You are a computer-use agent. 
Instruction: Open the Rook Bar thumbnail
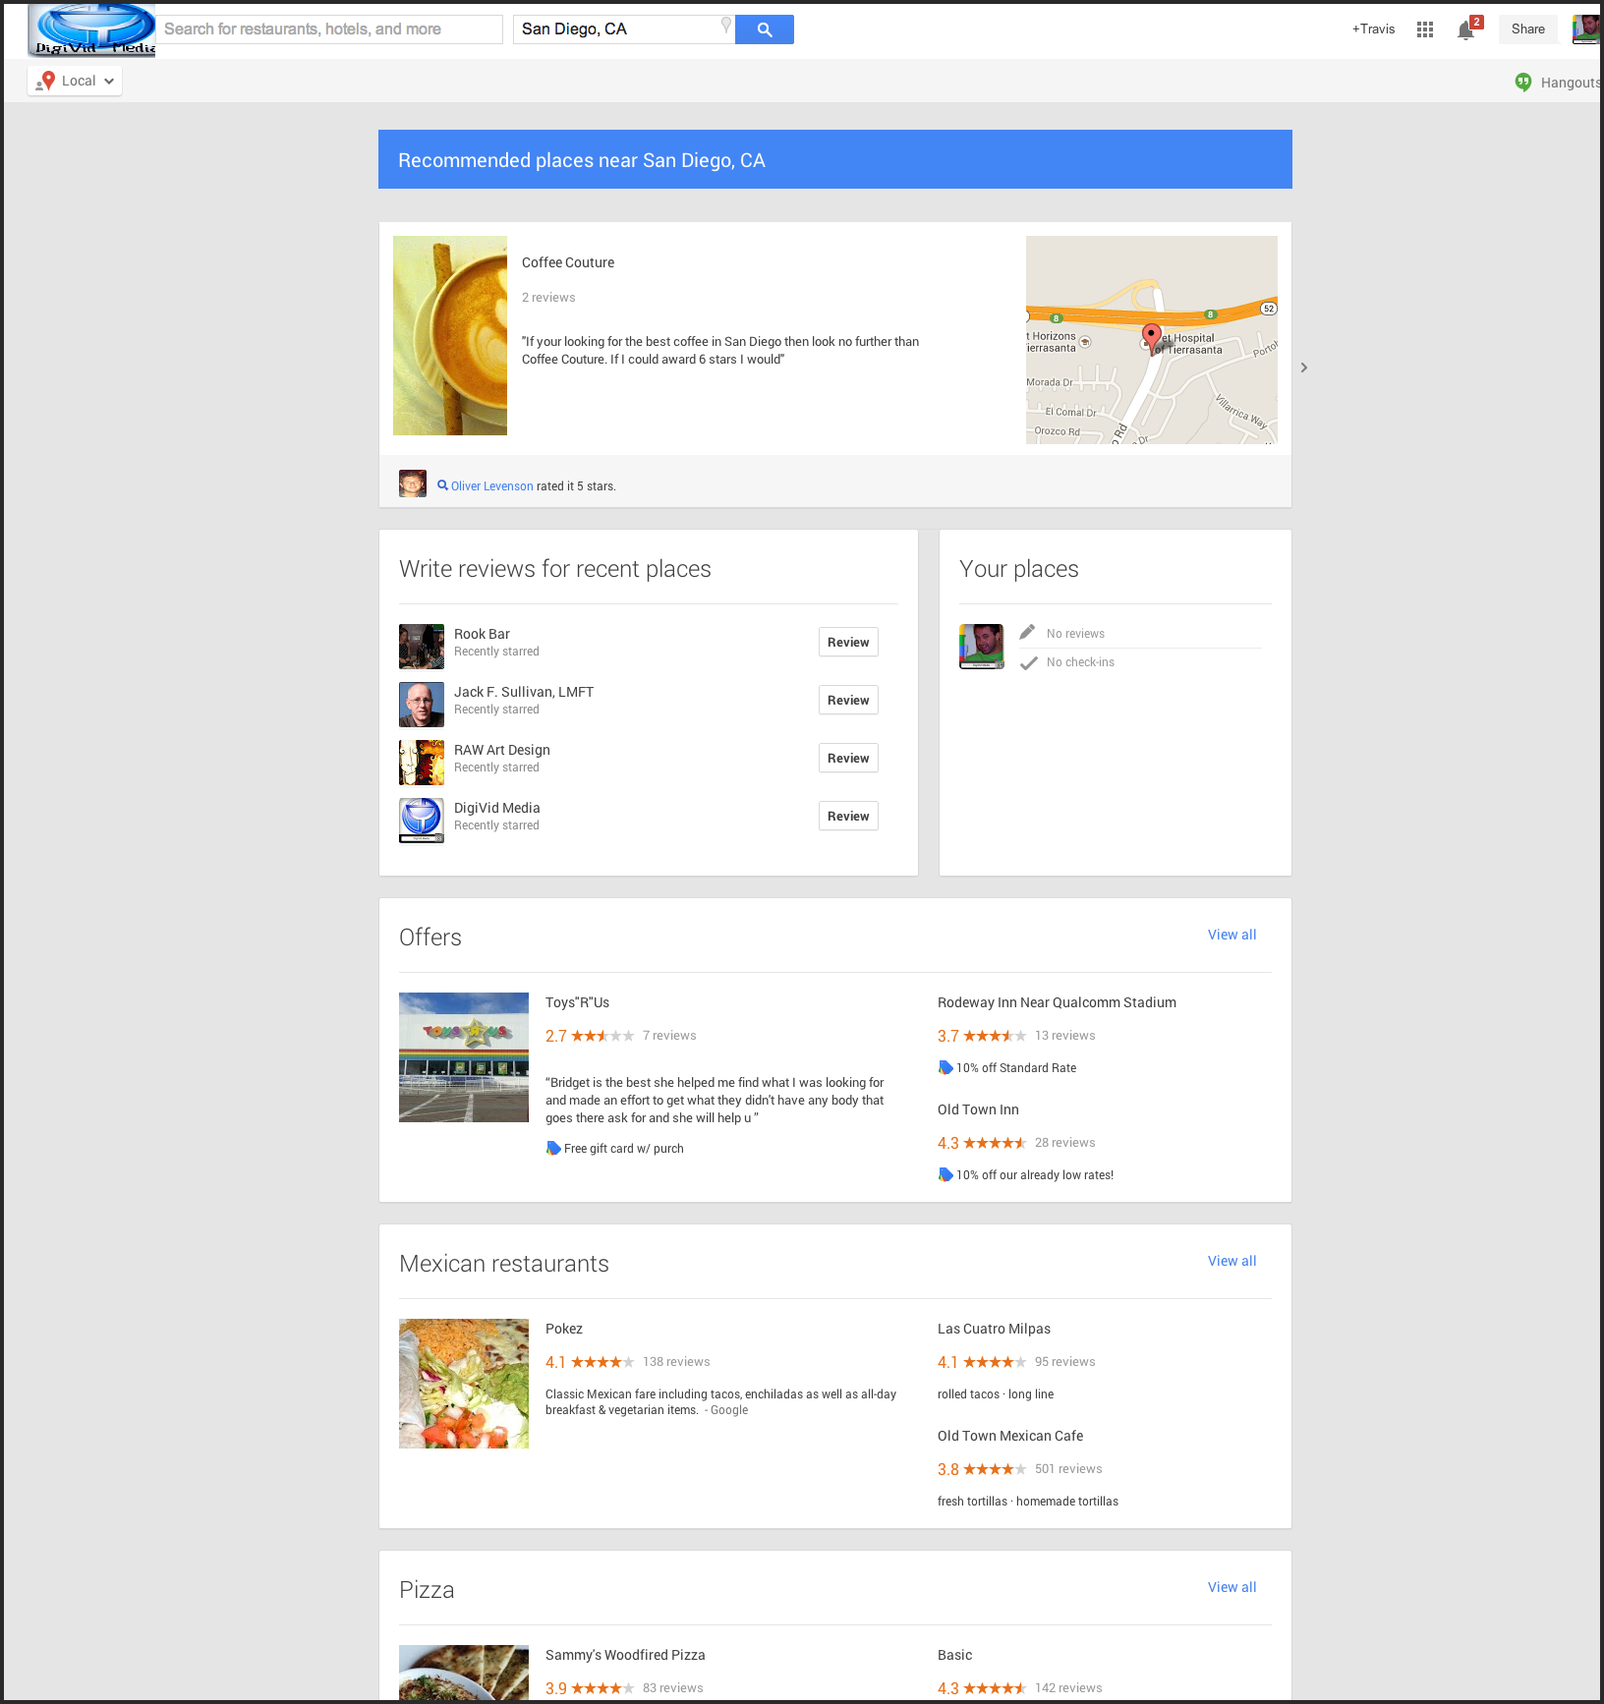point(422,647)
